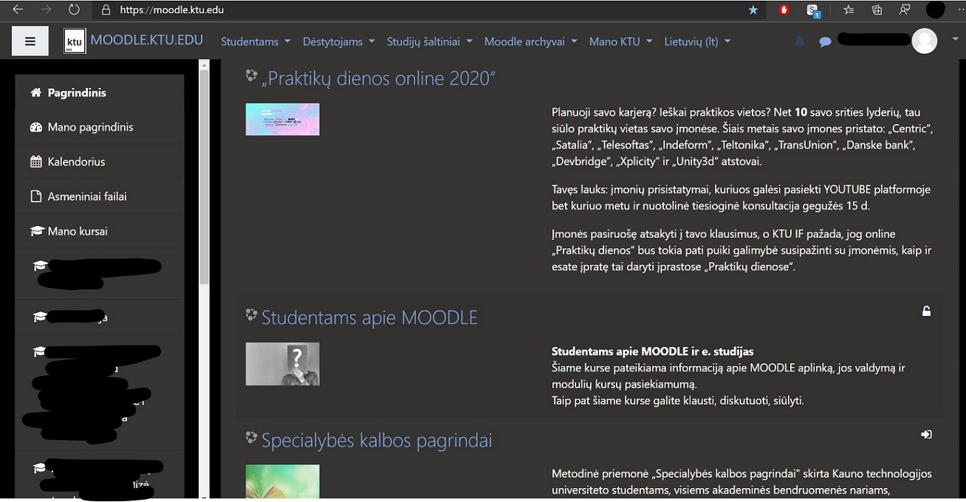Click the home icon beside Pagrindinis
Image resolution: width=966 pixels, height=502 pixels.
coord(35,92)
